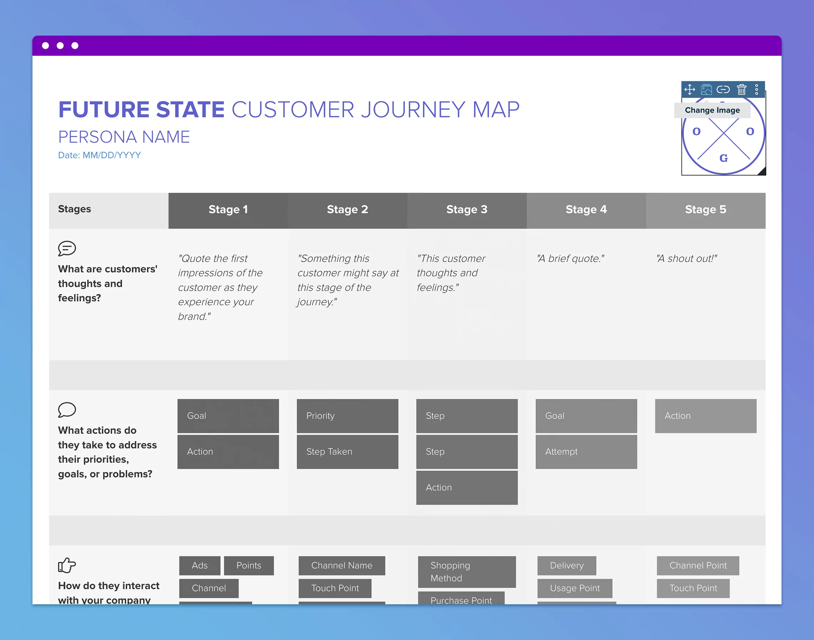Screen dimensions: 814x640
Task: Click the picture icon to change image
Action: click(x=707, y=89)
